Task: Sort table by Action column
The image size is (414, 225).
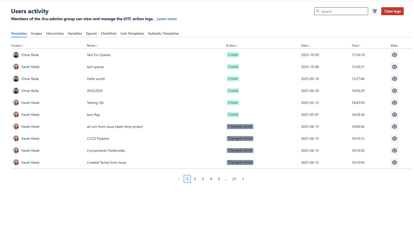Action: click(x=231, y=46)
